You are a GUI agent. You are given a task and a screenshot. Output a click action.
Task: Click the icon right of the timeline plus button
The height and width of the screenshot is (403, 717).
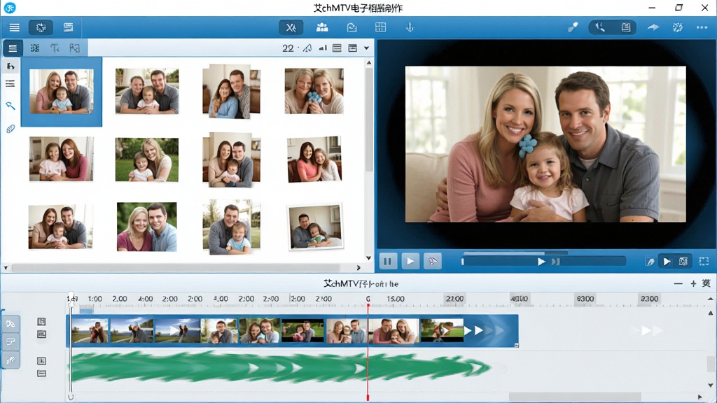[706, 283]
